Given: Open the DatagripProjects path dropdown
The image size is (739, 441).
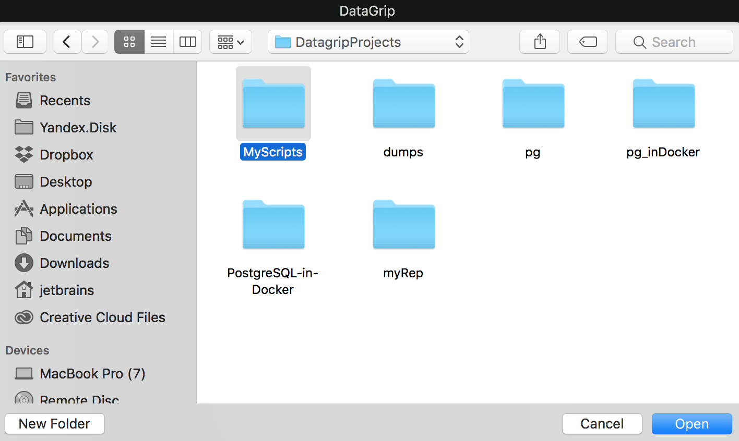Looking at the screenshot, I should click(368, 42).
